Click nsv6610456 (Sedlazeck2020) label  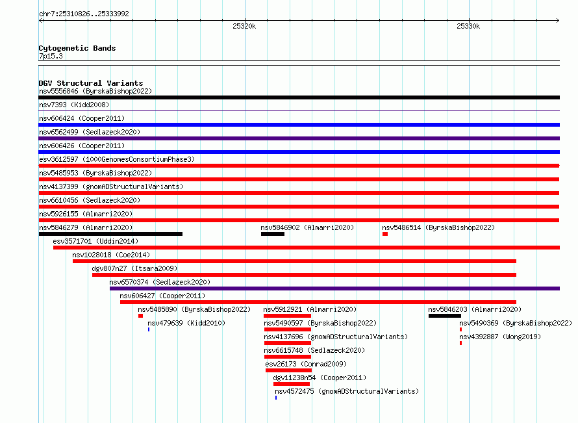coord(90,200)
